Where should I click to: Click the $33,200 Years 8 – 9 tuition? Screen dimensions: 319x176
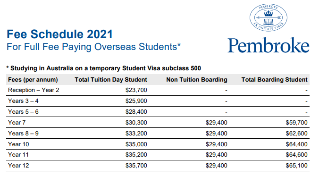[x=136, y=134]
